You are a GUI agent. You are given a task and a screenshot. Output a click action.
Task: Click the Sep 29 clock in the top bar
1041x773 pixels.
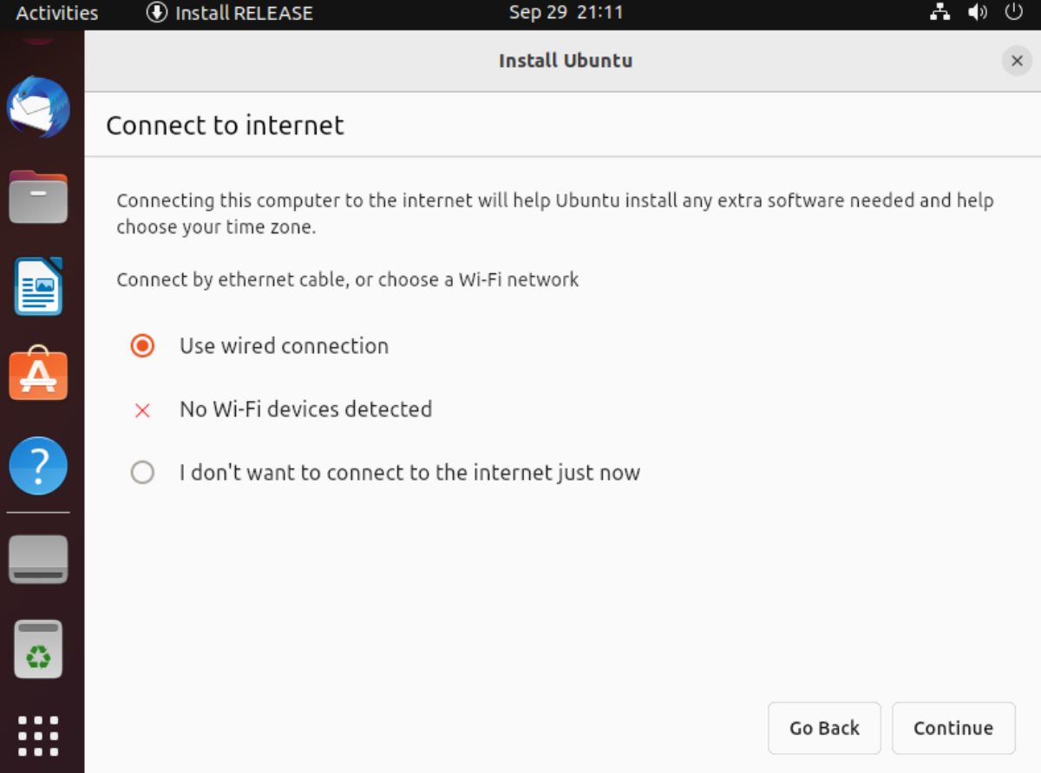click(566, 12)
